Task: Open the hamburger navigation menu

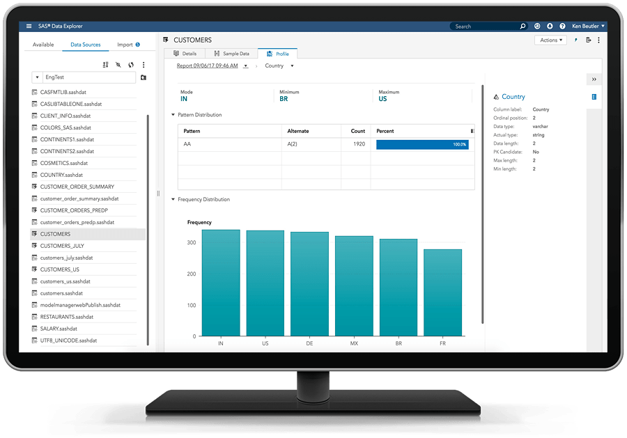Action: coord(29,26)
